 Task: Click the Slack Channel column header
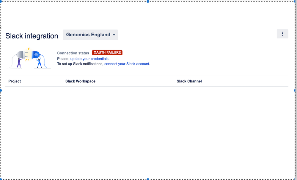point(189,81)
